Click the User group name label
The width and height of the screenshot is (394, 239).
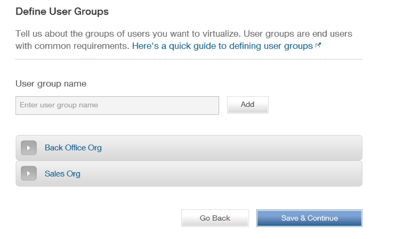(x=51, y=84)
